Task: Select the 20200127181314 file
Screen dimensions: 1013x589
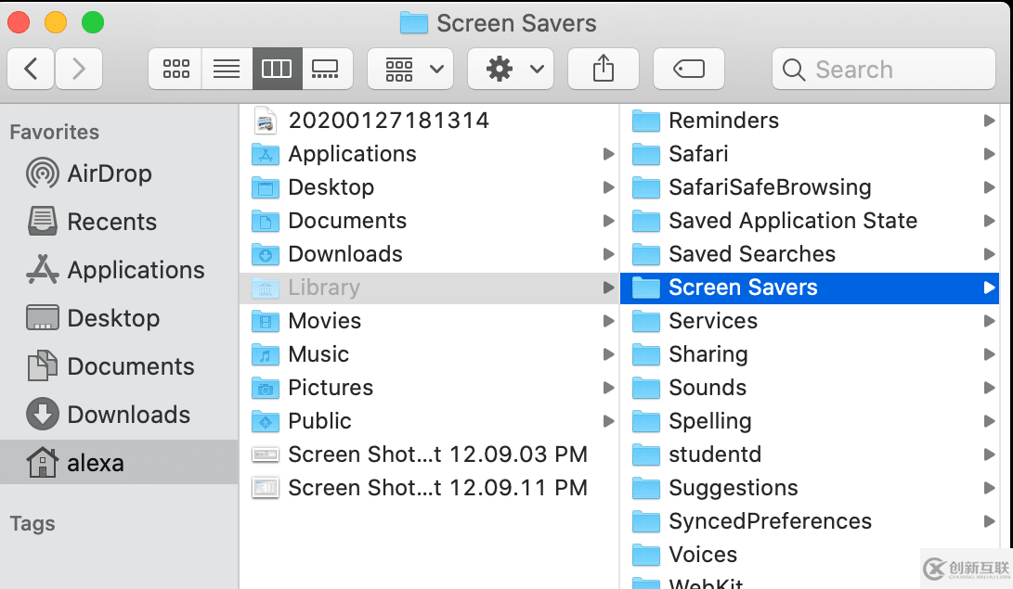Action: pos(388,121)
